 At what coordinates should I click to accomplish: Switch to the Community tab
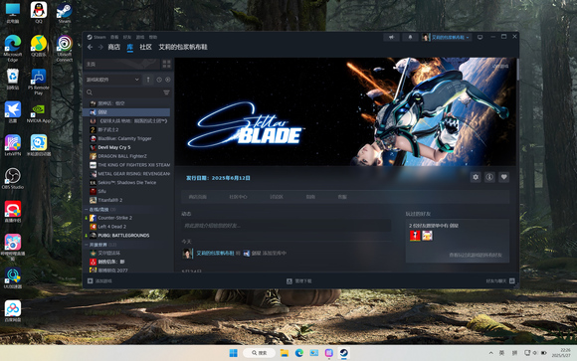[x=145, y=47]
